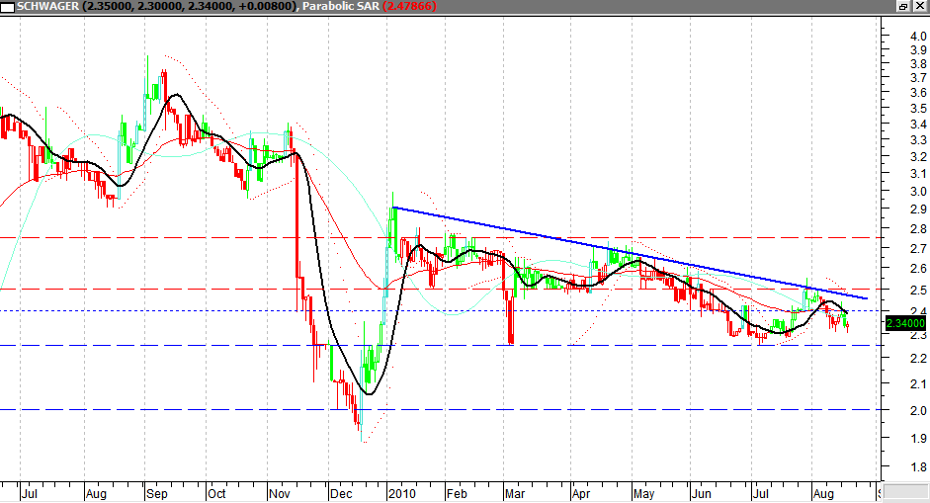
Task: Click the Oct label on the date axis
Action: [216, 493]
